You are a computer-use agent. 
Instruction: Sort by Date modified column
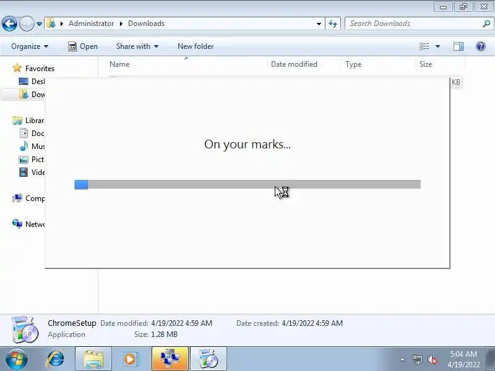tap(294, 64)
